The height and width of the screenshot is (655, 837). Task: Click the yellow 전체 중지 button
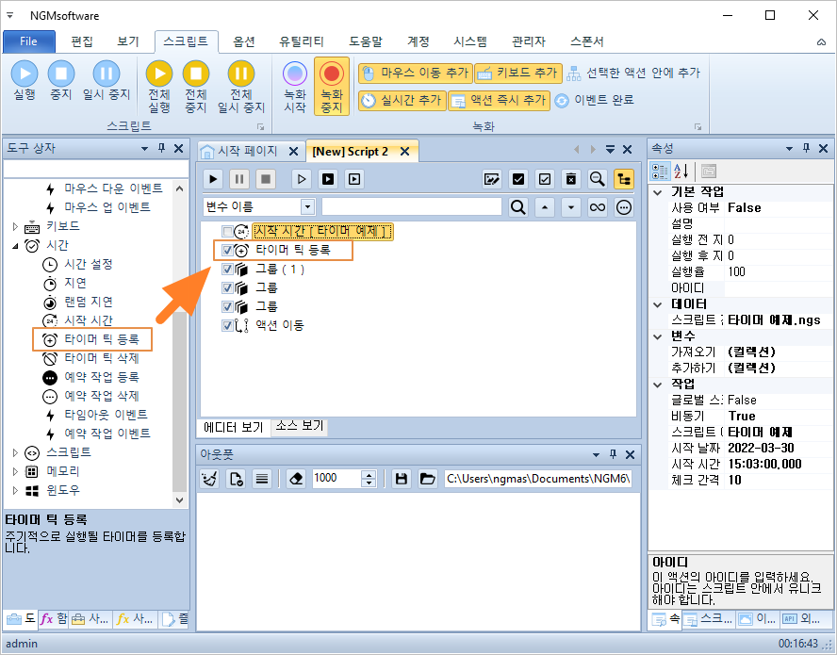(196, 87)
